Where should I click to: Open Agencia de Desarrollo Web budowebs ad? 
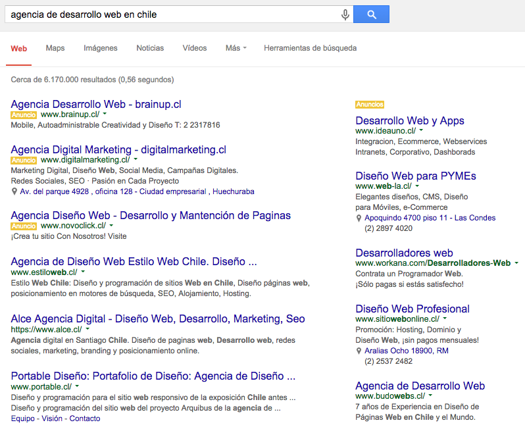tap(420, 386)
